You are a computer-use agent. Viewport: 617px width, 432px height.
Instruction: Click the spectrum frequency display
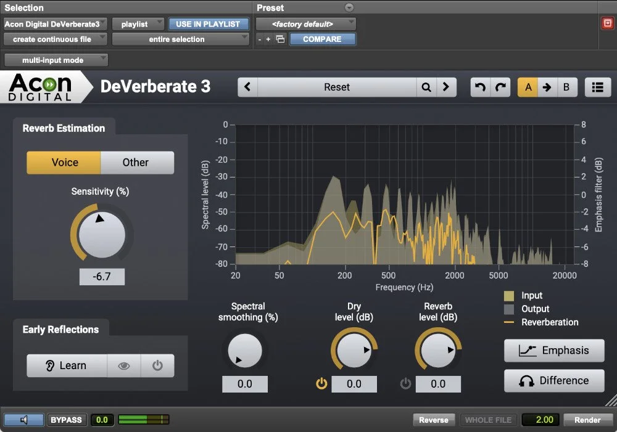405,195
